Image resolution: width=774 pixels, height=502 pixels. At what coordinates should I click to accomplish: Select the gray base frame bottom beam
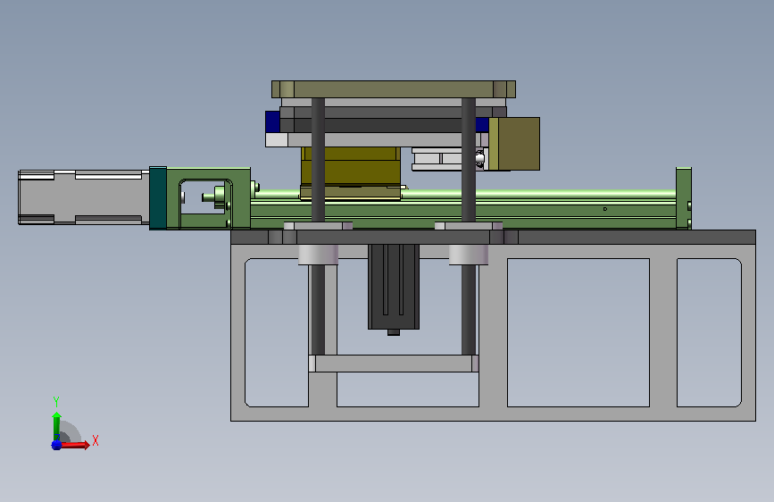[493, 414]
